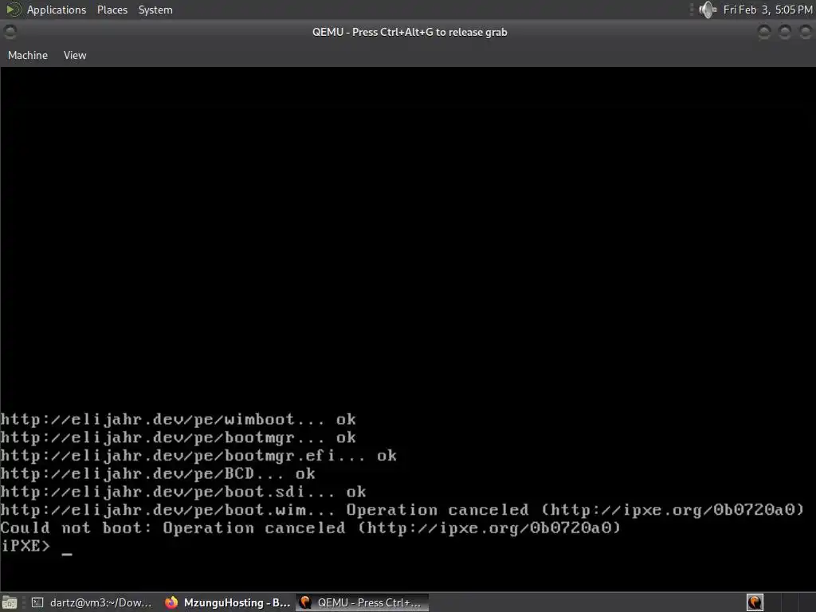Click the QEMU icon in the bottom-right workspace switcher

click(755, 602)
